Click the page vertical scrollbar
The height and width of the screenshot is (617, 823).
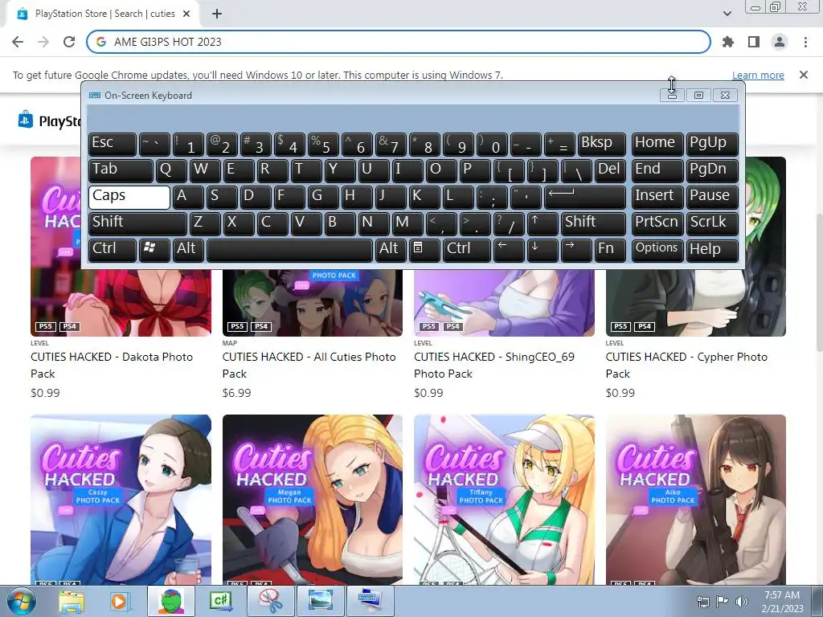[x=819, y=284]
